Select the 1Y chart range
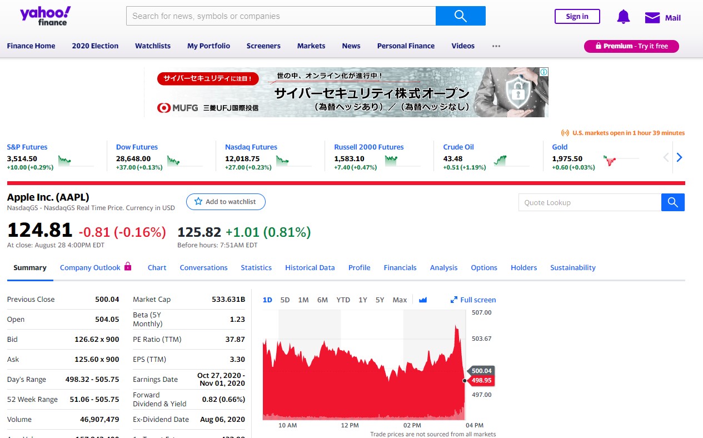The image size is (703, 438). point(363,300)
